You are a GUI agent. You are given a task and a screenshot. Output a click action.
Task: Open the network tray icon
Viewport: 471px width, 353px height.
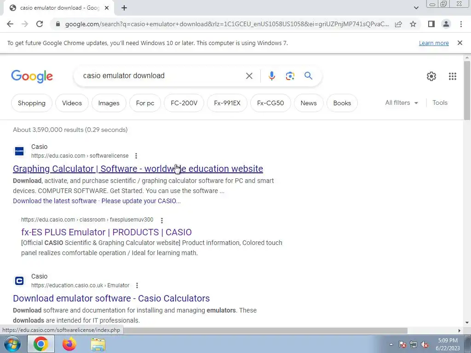point(414,344)
